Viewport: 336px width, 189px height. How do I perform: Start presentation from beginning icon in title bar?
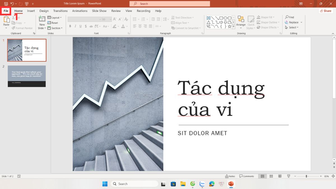(x=27, y=4)
